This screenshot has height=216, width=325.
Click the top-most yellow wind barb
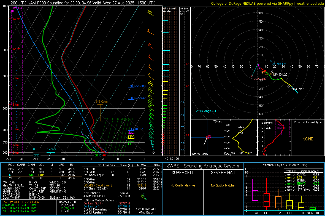pos(151,12)
